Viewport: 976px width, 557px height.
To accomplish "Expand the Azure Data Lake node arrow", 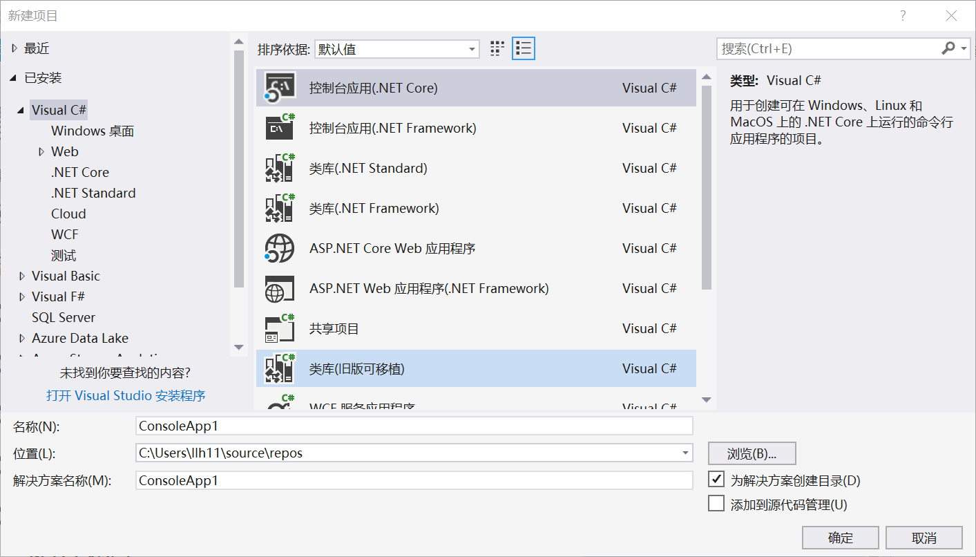I will tap(23, 338).
